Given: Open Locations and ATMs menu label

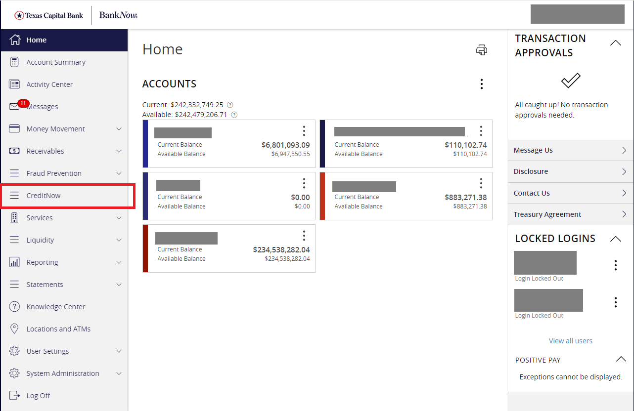Looking at the screenshot, I should click(x=58, y=329).
